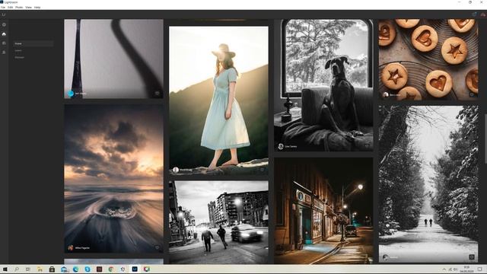Open the File menu
The image size is (487, 274).
[x=3, y=7]
